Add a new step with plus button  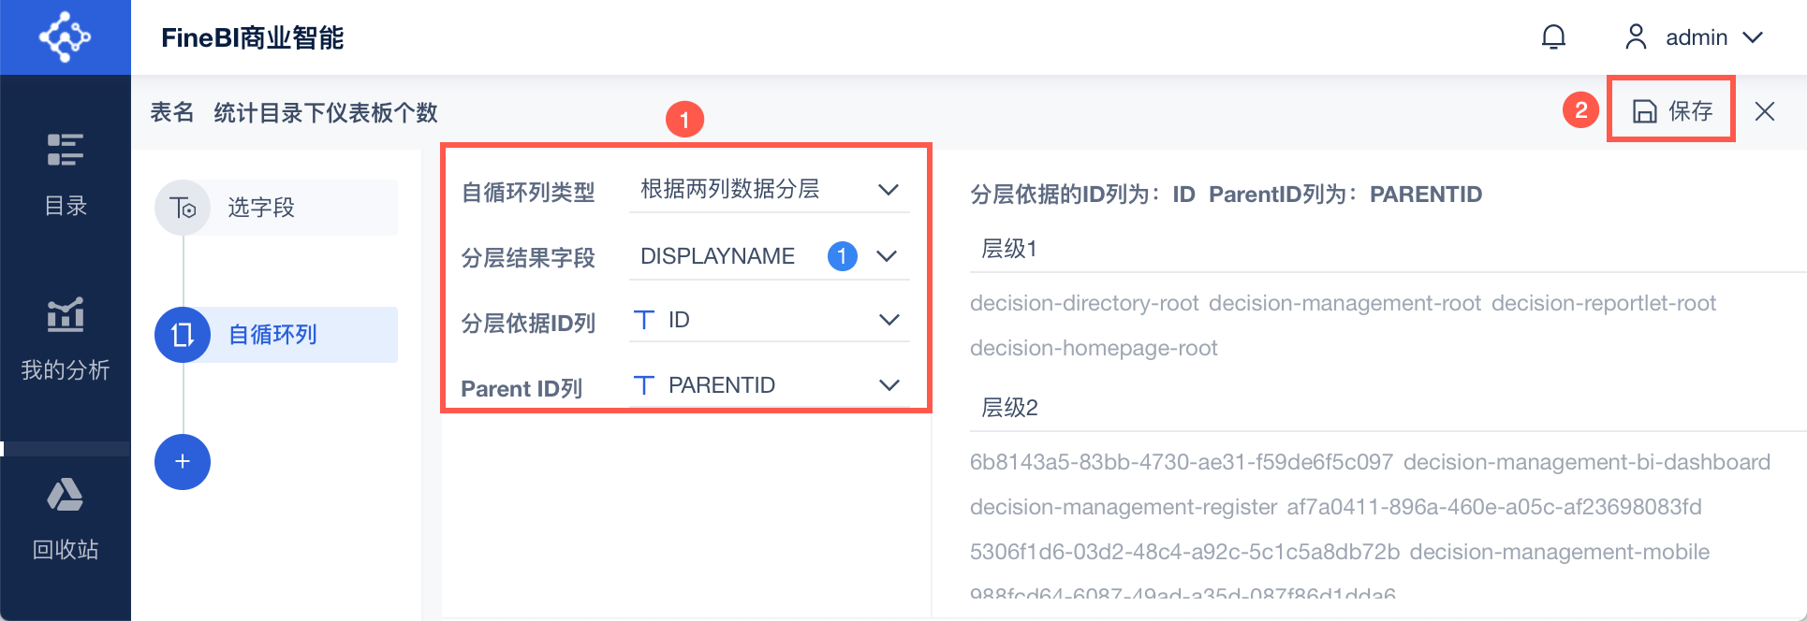click(x=183, y=462)
